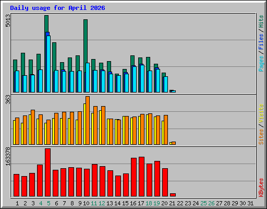Click day label 1 on the x-axis

(x=17, y=203)
